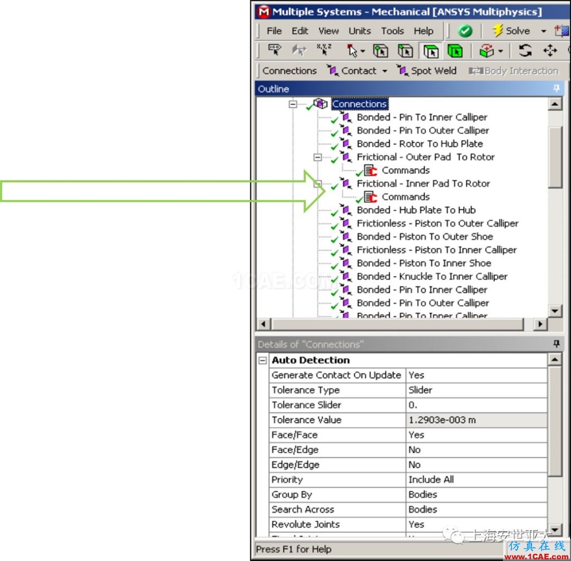Click the outline scroll up arrow

(x=555, y=104)
